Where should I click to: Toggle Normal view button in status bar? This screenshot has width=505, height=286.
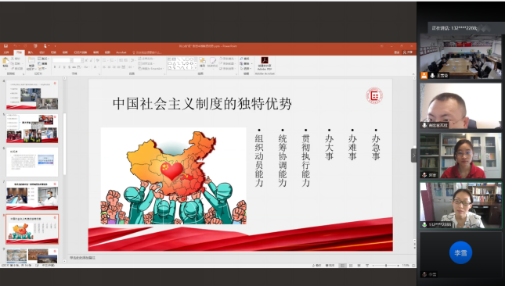[343, 266]
